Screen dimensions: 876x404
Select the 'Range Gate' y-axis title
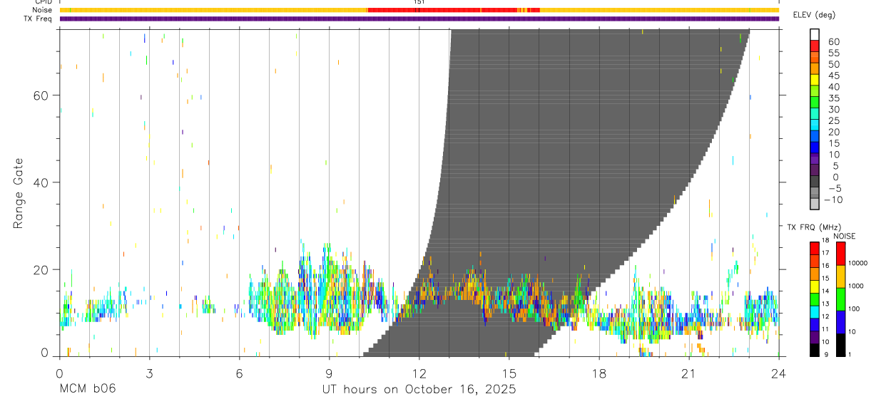pos(19,195)
